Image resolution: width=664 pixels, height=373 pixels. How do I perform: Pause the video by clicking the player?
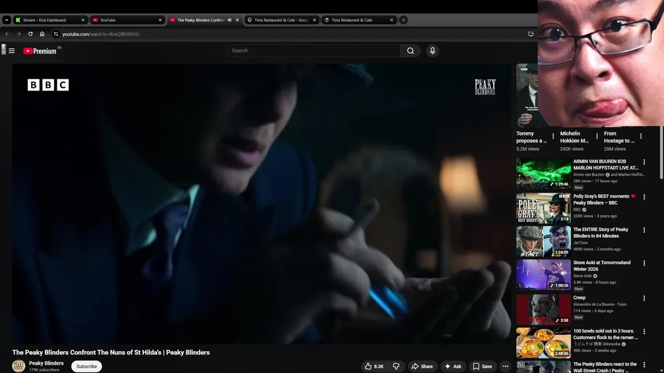262,203
